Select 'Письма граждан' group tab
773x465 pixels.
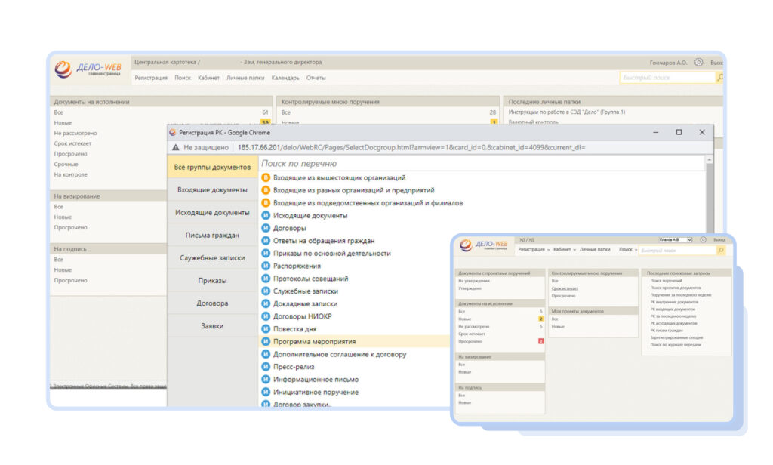[212, 235]
